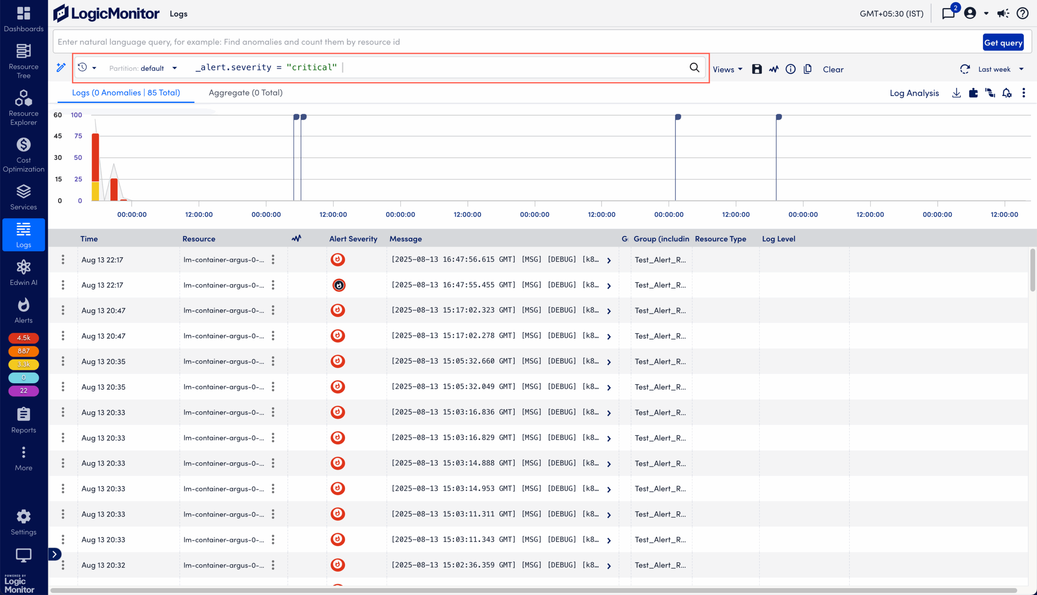Run the query with the search icon
The image size is (1037, 595).
(694, 68)
